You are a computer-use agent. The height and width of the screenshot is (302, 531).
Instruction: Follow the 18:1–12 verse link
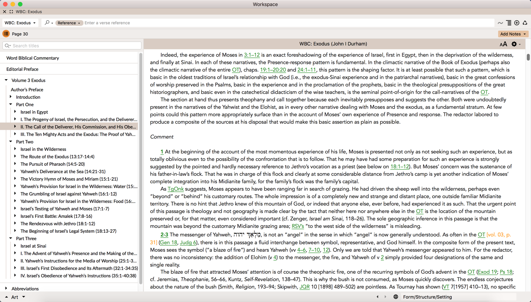click(x=400, y=167)
